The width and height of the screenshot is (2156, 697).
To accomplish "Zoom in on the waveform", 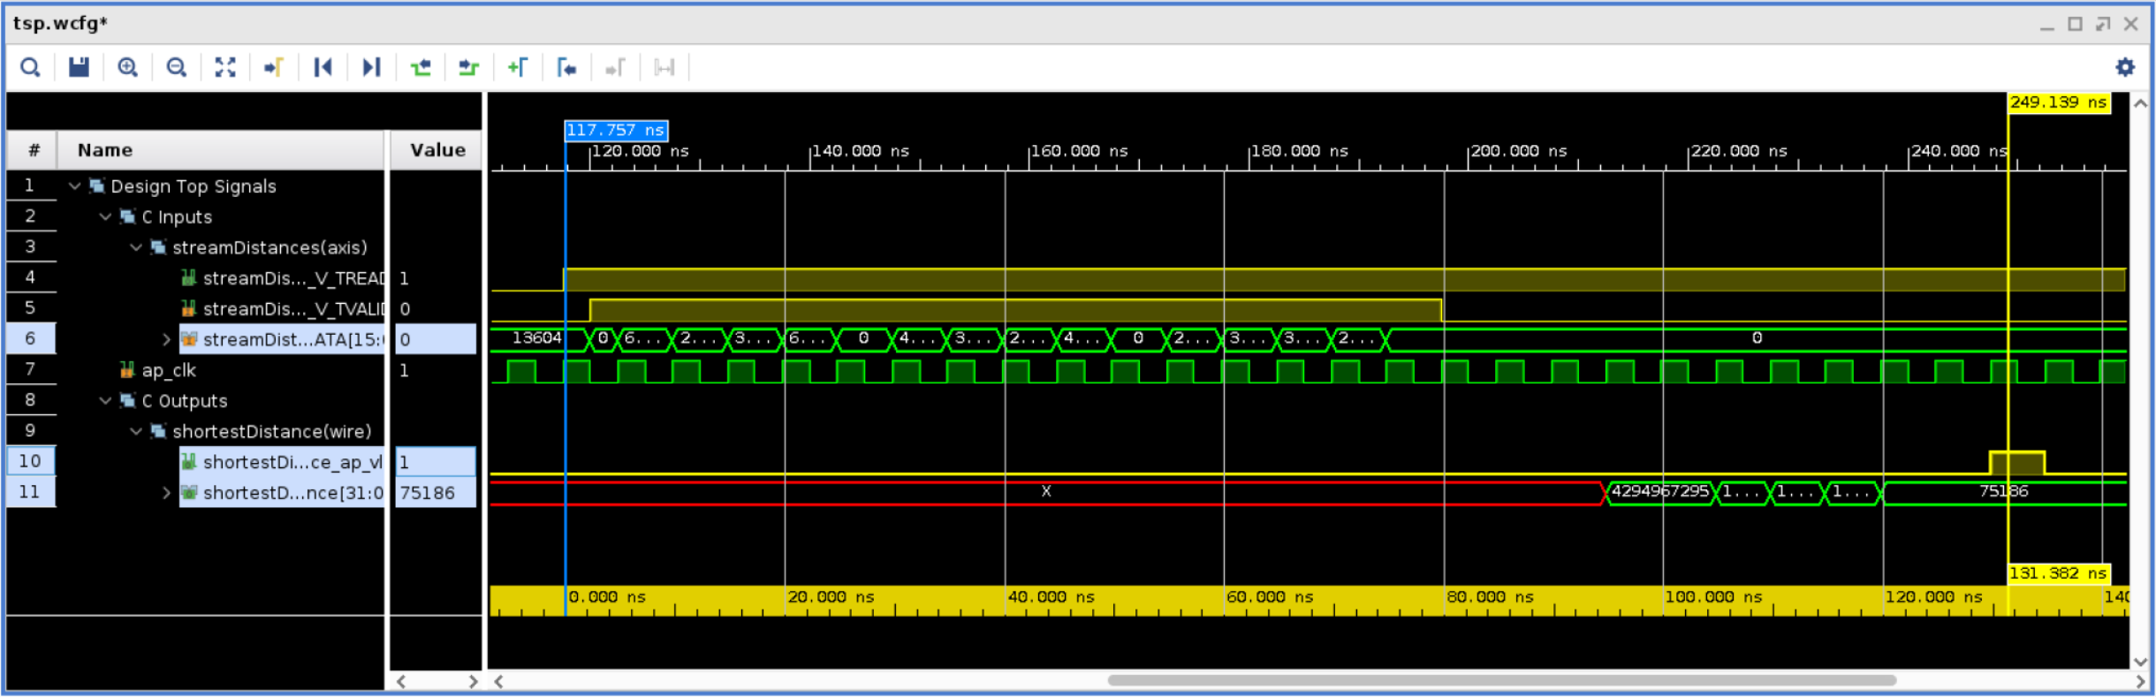I will (x=127, y=67).
